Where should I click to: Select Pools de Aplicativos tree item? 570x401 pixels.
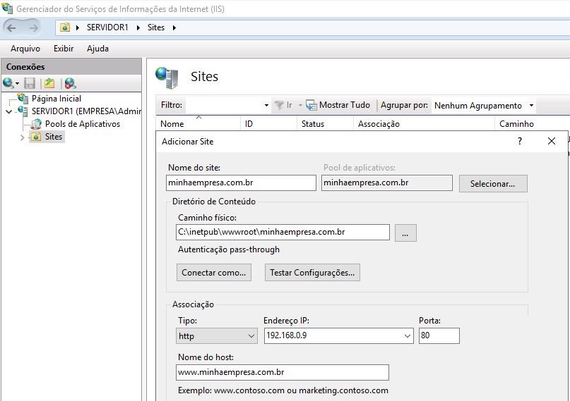click(x=83, y=124)
